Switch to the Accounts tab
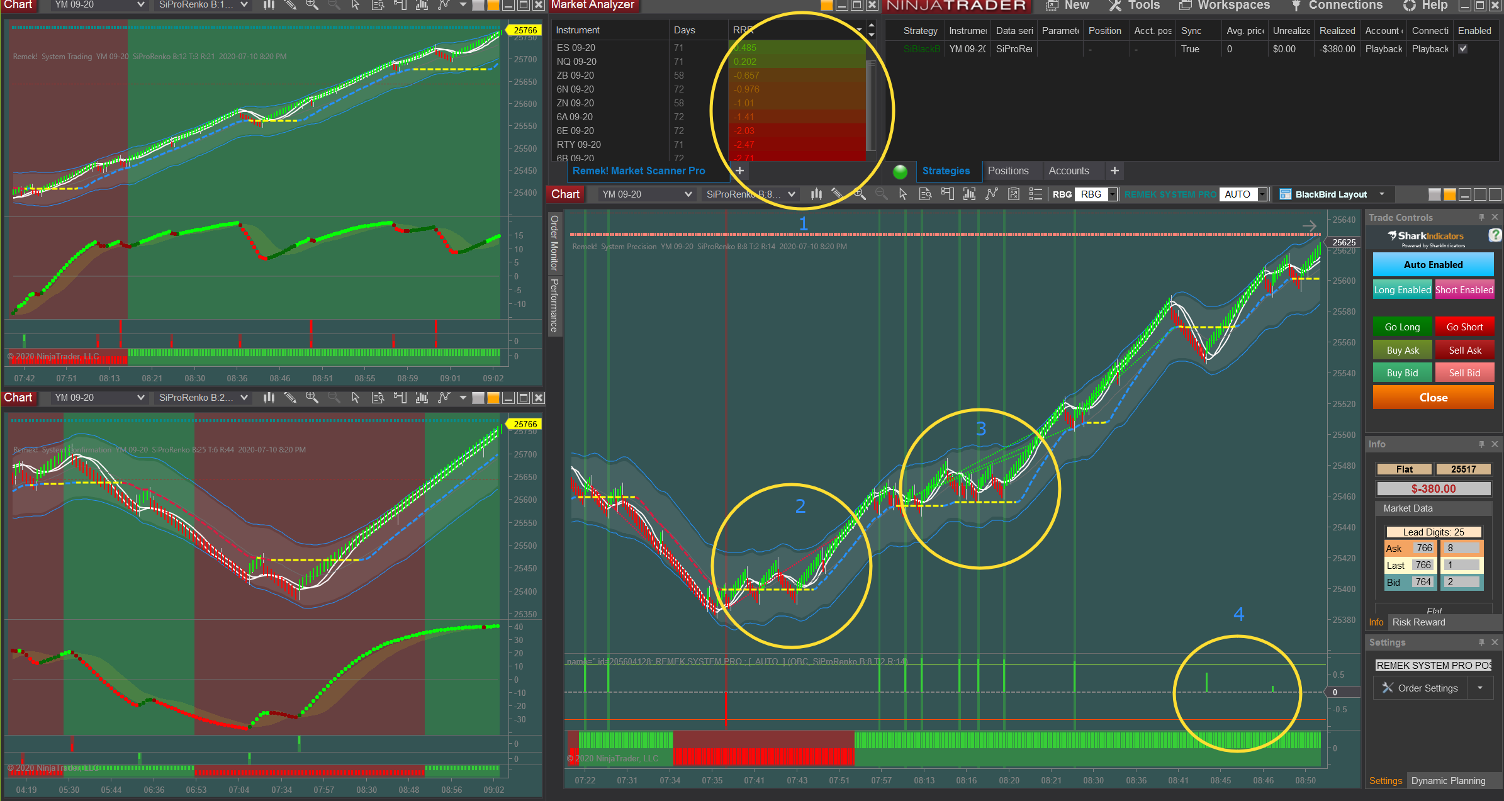The height and width of the screenshot is (801, 1504). (x=1069, y=171)
